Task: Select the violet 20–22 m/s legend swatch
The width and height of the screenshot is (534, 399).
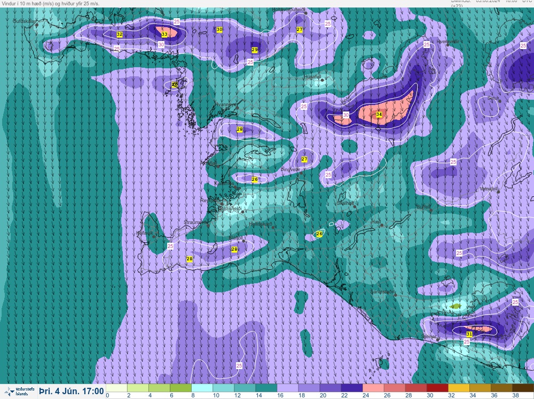Action: point(330,388)
